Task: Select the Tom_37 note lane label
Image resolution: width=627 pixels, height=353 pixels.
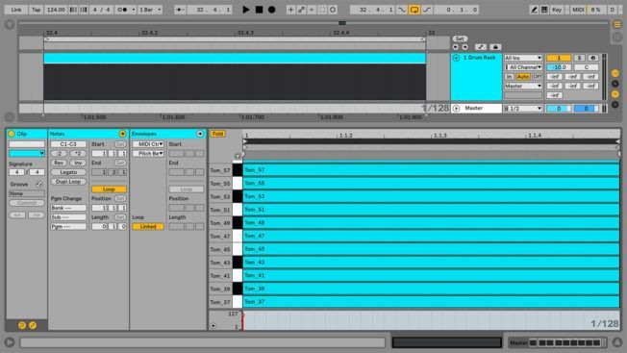Action: pos(220,302)
